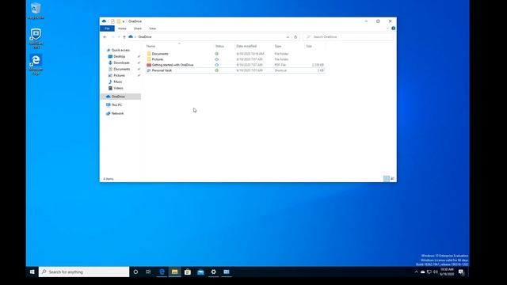Image resolution: width=507 pixels, height=285 pixels.
Task: Click the taskbar Search for anything box
Action: [84, 272]
